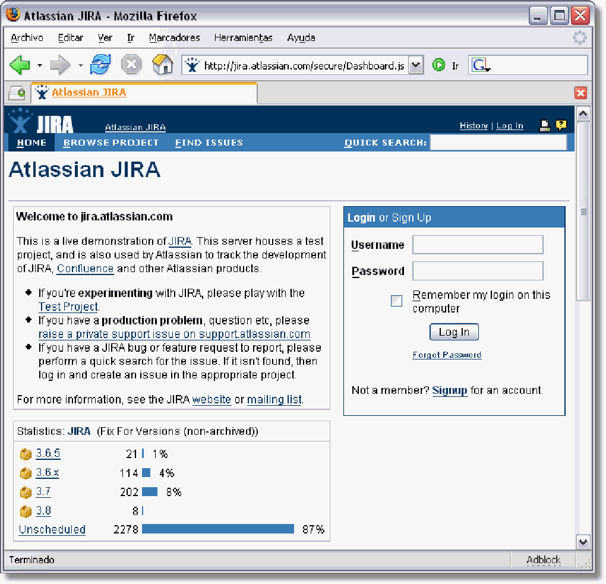Click the JIRA logo in the header

pos(42,121)
